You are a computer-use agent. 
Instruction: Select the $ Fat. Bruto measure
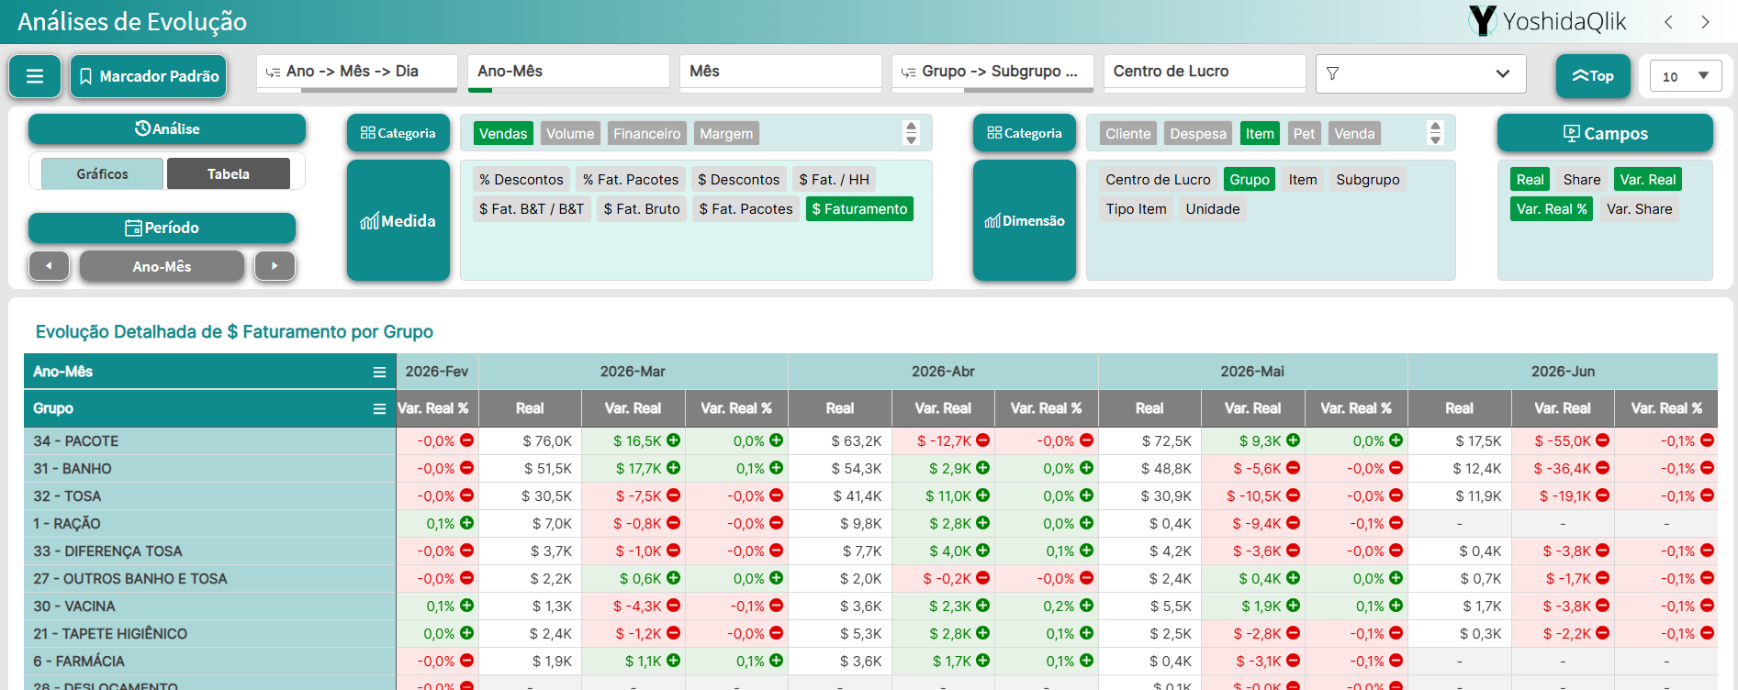coord(642,209)
